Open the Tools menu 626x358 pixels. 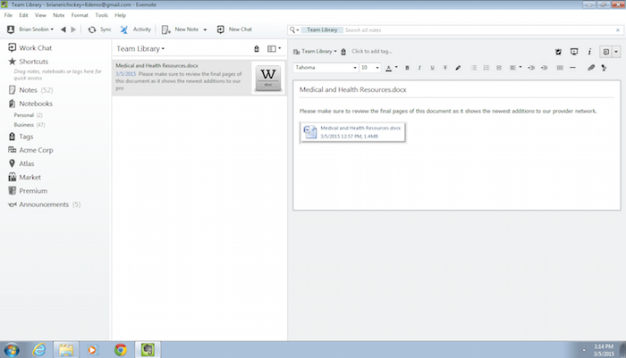click(x=101, y=15)
